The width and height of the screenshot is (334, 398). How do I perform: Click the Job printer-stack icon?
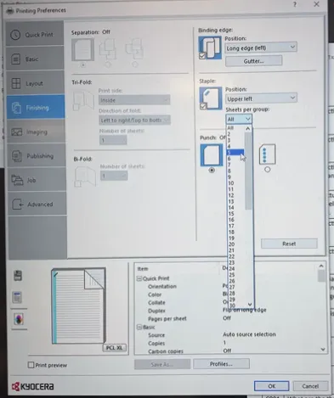(17, 180)
